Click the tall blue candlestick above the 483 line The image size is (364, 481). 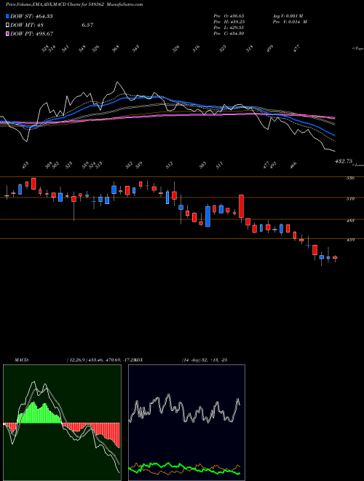click(207, 216)
